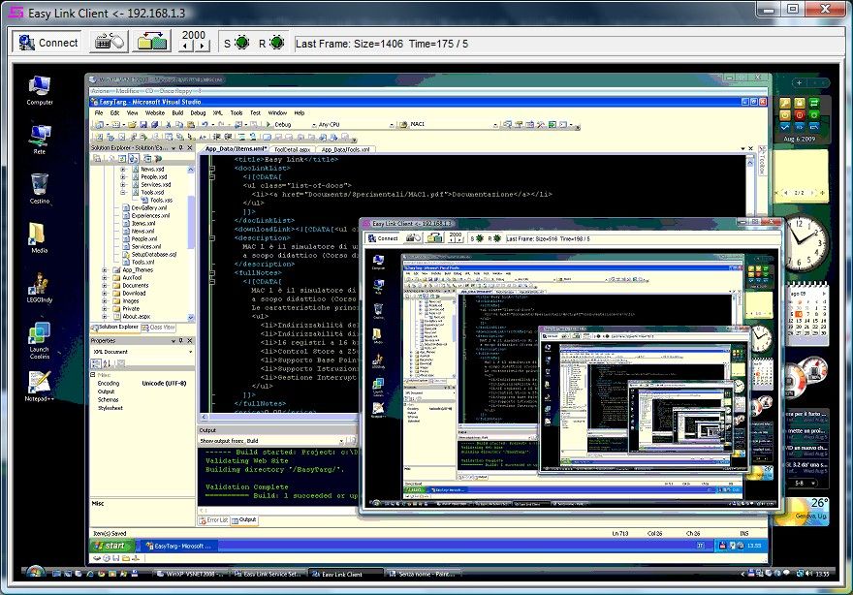The width and height of the screenshot is (853, 595).
Task: Open the Any CPU platform dropdown
Action: 356,125
